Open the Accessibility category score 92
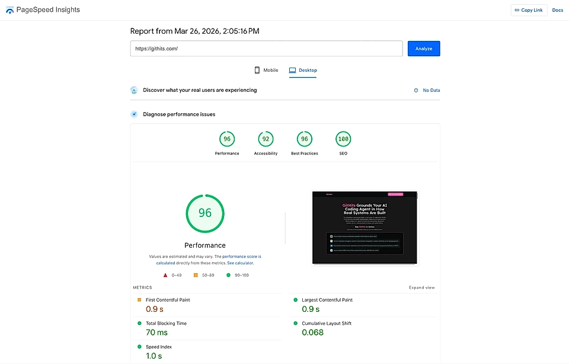The width and height of the screenshot is (569, 364). coord(266,138)
